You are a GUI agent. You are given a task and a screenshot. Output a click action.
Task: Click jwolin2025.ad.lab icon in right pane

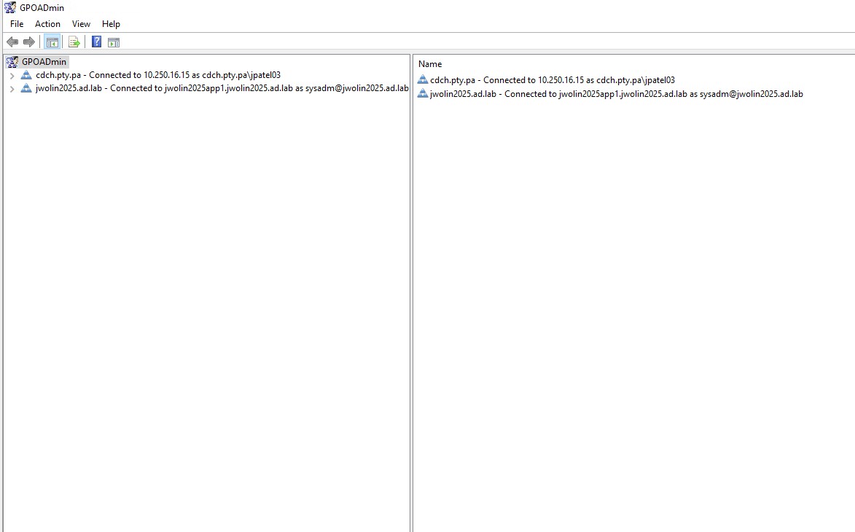click(x=423, y=94)
